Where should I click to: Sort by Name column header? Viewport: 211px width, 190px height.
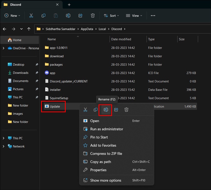click(52, 39)
